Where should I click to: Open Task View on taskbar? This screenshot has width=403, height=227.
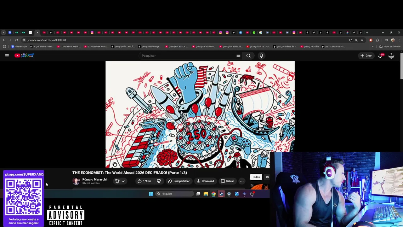[x=198, y=194]
